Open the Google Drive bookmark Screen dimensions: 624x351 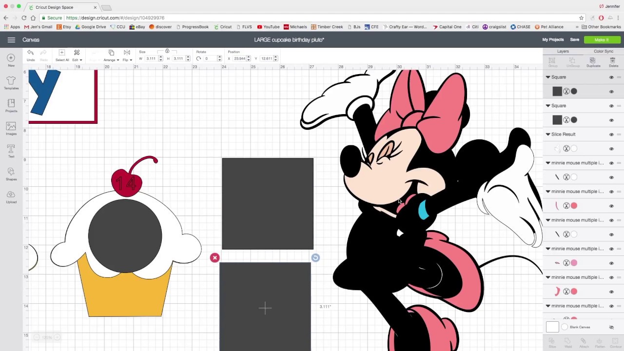pos(90,27)
